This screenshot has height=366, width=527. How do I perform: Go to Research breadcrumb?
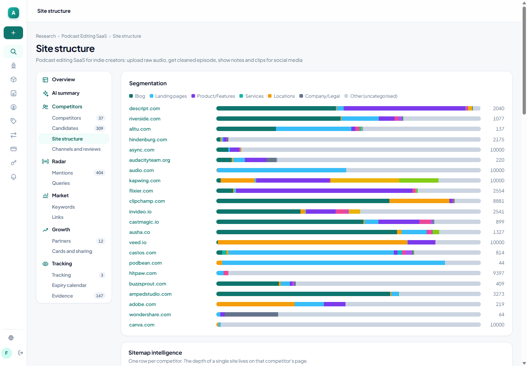coord(46,36)
